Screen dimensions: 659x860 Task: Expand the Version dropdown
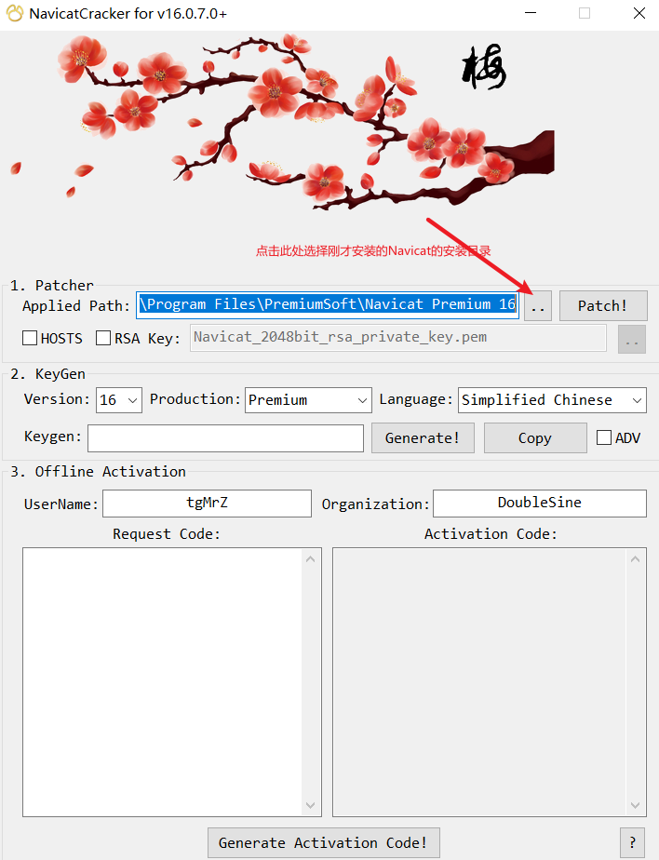[x=132, y=400]
